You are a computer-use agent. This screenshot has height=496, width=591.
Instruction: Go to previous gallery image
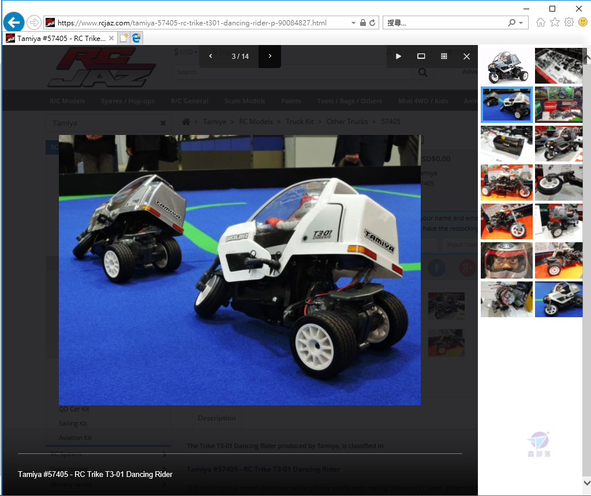click(211, 56)
